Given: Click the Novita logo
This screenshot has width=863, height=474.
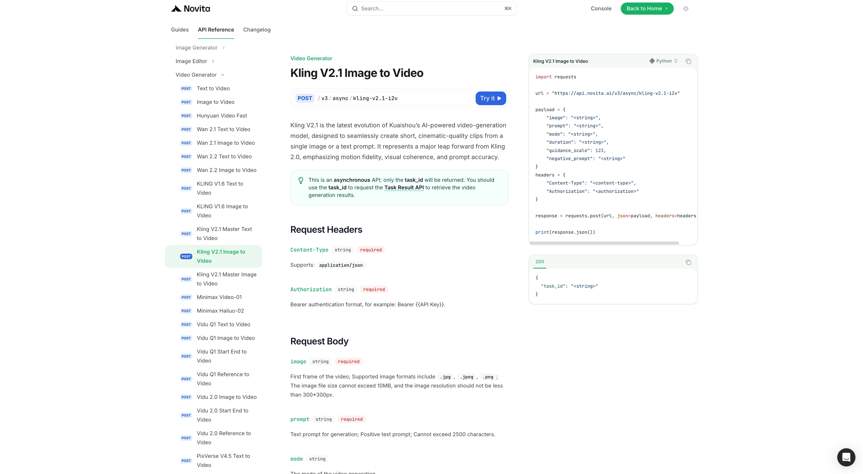Looking at the screenshot, I should 190,9.
